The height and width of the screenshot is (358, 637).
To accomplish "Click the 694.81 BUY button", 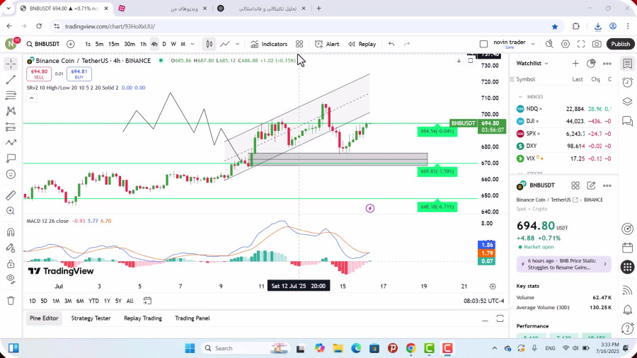I will pos(79,74).
